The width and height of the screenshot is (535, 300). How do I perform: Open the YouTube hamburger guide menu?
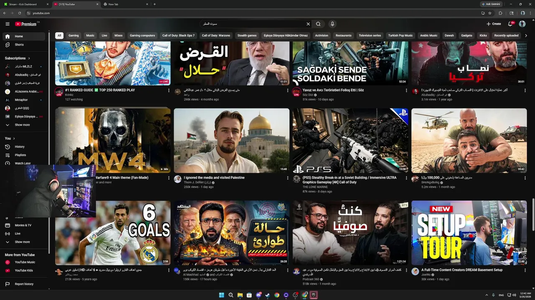[7, 24]
